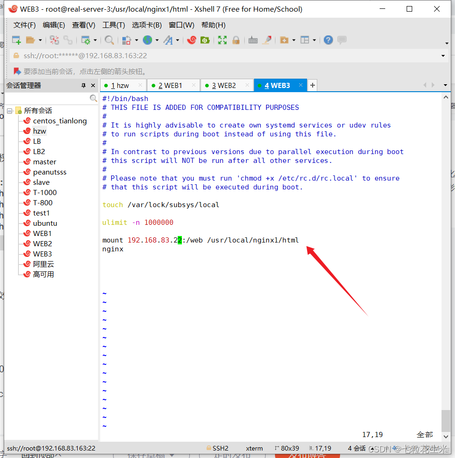The width and height of the screenshot is (455, 458).
Task: Click the highlighter pen toolbar icon
Action: 267,40
